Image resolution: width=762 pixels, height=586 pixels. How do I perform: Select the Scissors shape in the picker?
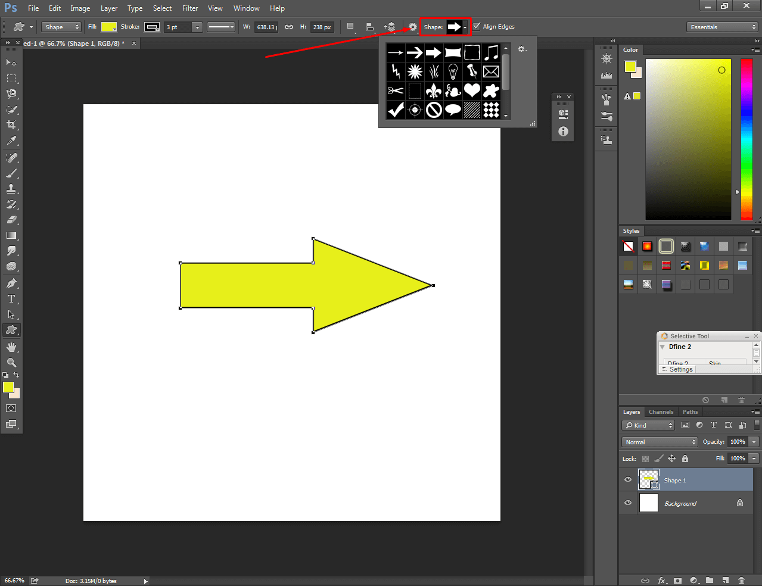395,90
